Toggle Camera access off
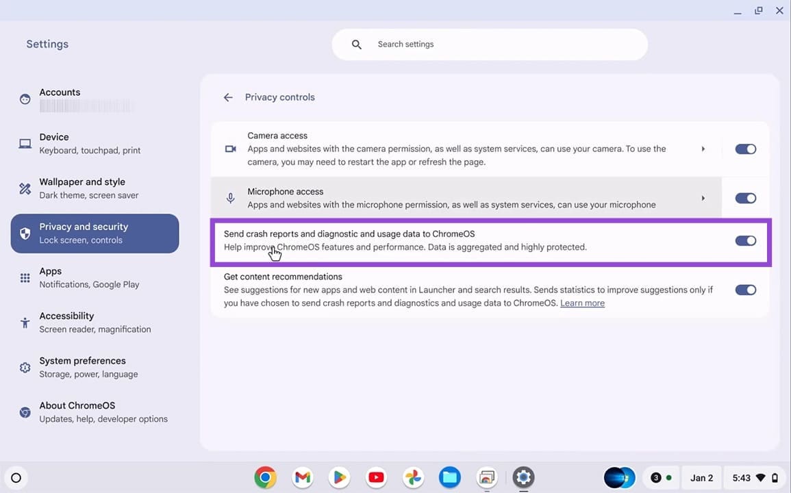Viewport: 791px width, 493px height. (x=745, y=149)
